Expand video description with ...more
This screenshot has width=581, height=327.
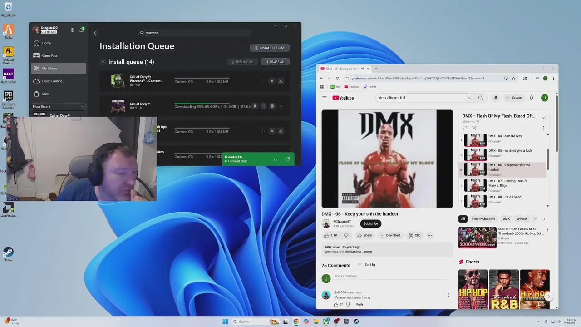point(367,252)
